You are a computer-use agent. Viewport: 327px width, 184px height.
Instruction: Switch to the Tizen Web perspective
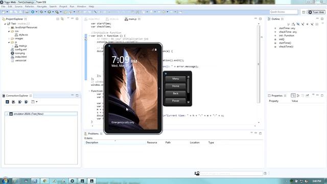tap(316, 12)
